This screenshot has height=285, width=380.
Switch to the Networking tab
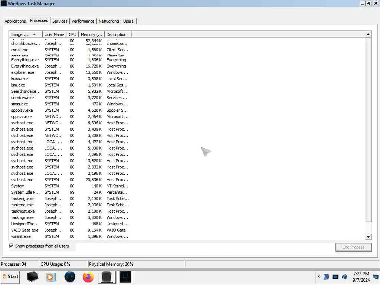coord(109,21)
